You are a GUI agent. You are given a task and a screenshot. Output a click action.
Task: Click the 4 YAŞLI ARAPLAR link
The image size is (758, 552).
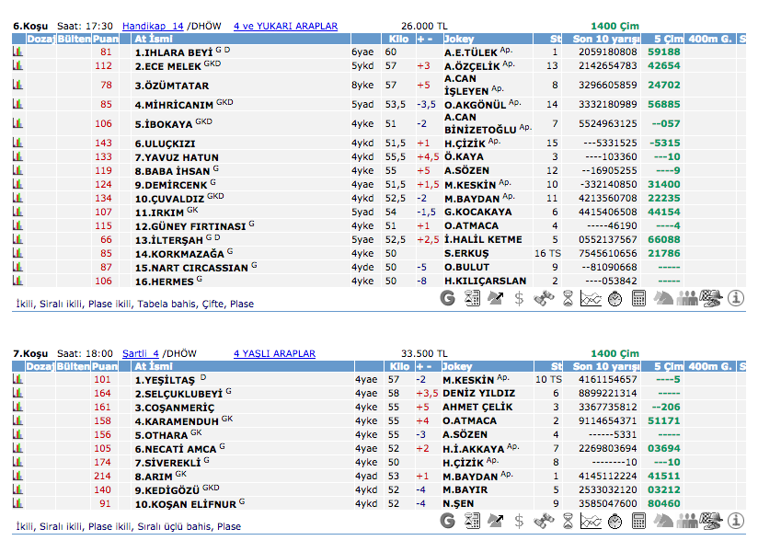(x=274, y=353)
